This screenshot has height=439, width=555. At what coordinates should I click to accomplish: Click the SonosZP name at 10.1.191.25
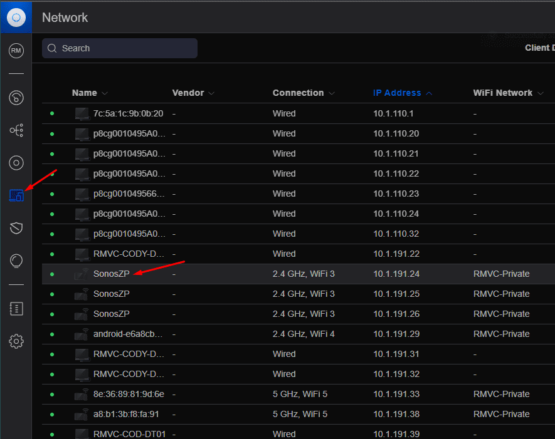[111, 294]
